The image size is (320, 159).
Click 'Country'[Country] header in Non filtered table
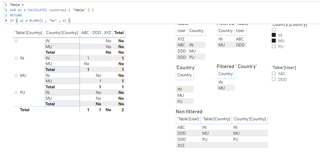tap(250, 119)
